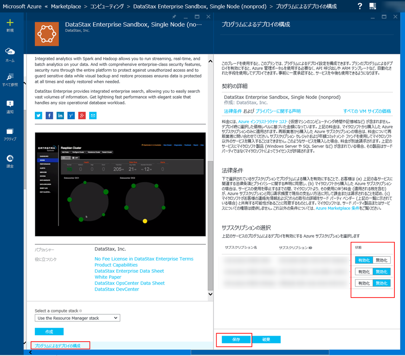
Task: Open the プライバシーに関する声明 link
Action: pyautogui.click(x=278, y=111)
